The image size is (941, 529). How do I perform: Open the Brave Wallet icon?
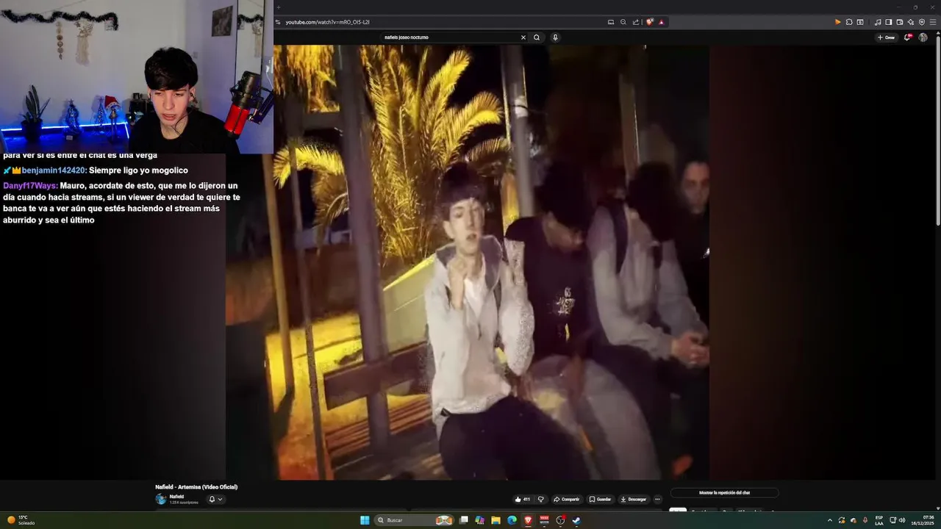[x=899, y=22]
